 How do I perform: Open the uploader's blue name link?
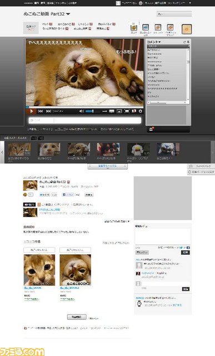tap(49, 210)
